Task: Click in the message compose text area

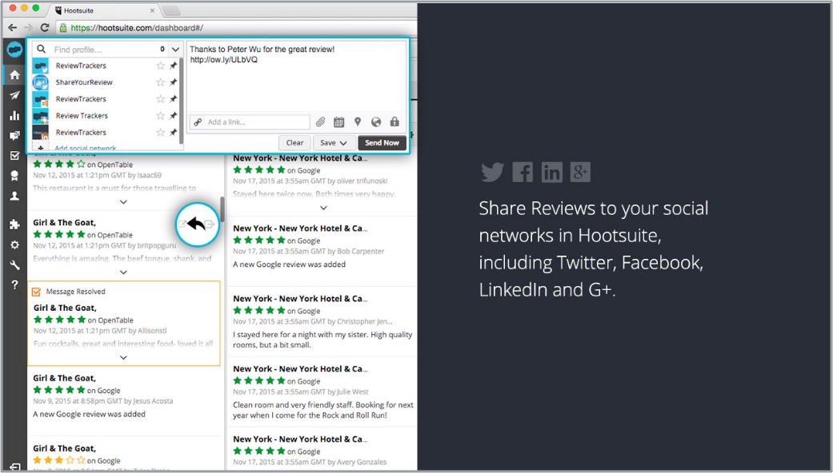Action: pyautogui.click(x=297, y=77)
